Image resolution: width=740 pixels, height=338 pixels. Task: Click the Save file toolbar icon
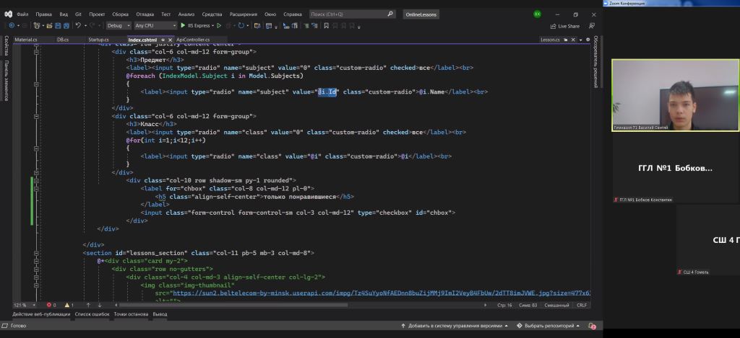(57, 25)
